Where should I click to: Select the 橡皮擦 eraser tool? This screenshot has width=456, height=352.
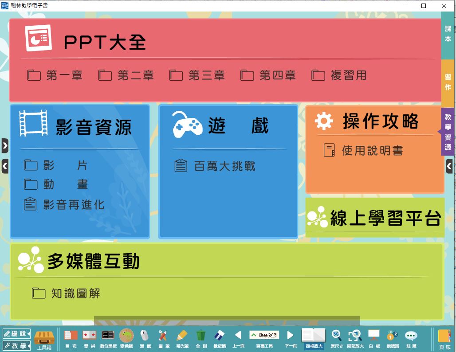220,338
